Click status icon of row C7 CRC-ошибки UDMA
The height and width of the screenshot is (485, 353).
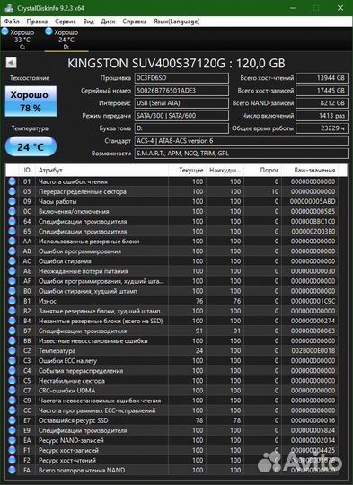pyautogui.click(x=12, y=391)
